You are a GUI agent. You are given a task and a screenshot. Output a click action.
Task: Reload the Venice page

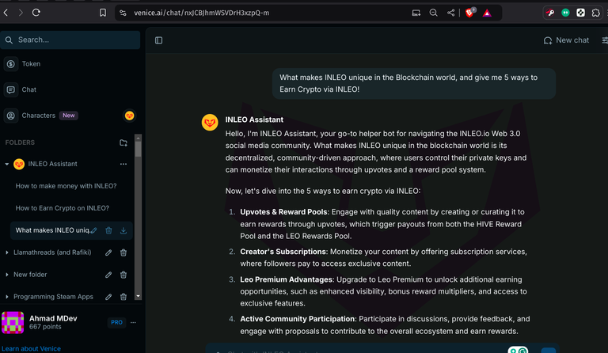click(36, 13)
